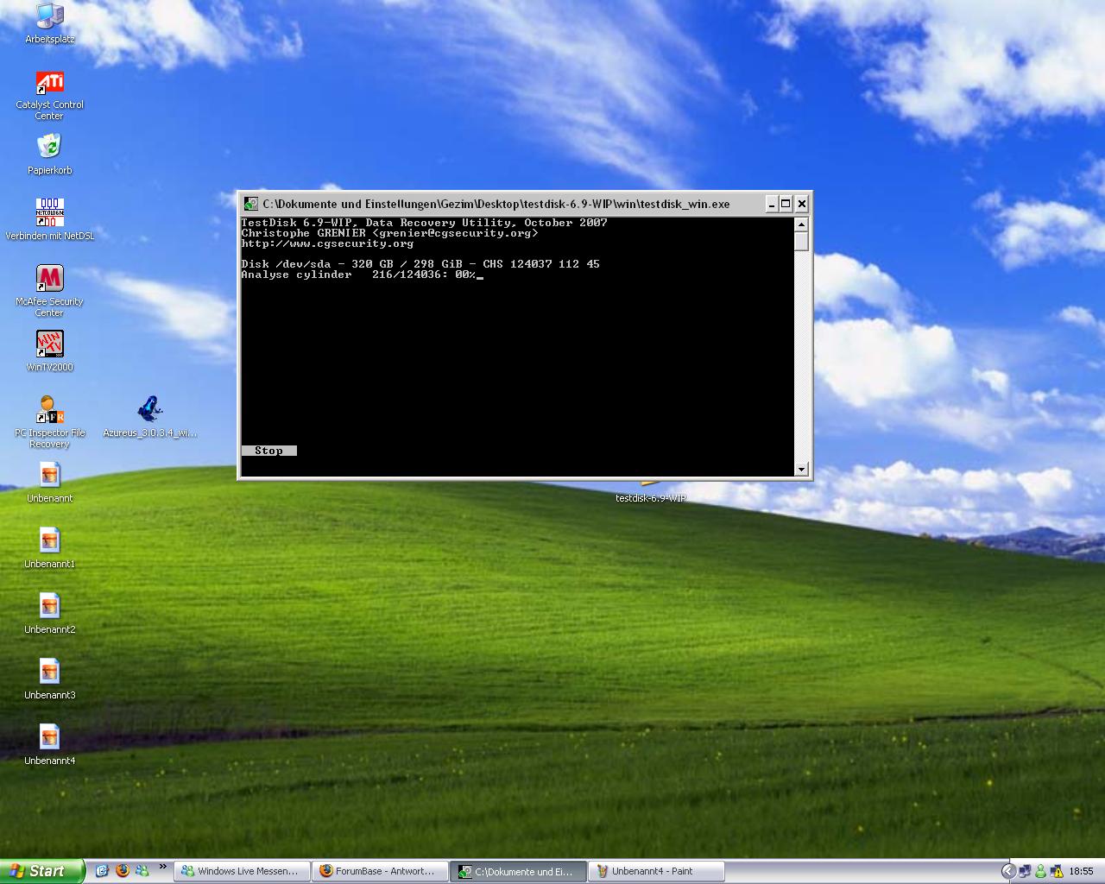Select the Unbenannt2 image file

(49, 613)
